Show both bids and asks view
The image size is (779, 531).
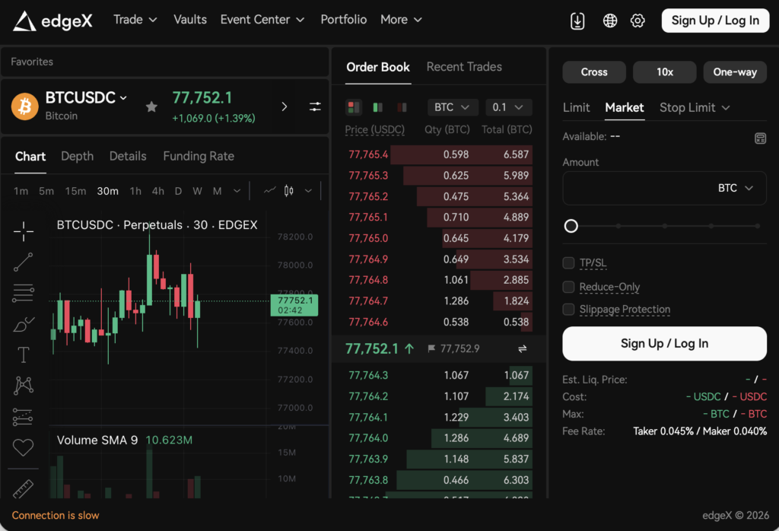pyautogui.click(x=354, y=107)
